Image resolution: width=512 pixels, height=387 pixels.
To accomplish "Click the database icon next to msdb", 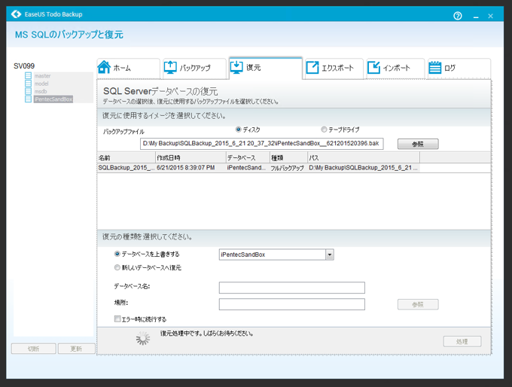I will [29, 91].
